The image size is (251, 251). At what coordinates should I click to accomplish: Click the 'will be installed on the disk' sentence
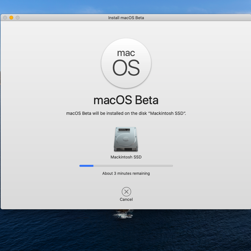[x=126, y=113]
